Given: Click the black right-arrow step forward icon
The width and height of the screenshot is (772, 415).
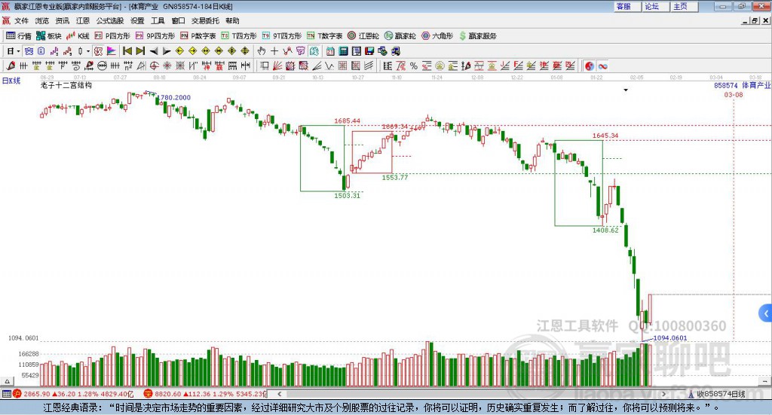Looking at the screenshot, I should 167,51.
